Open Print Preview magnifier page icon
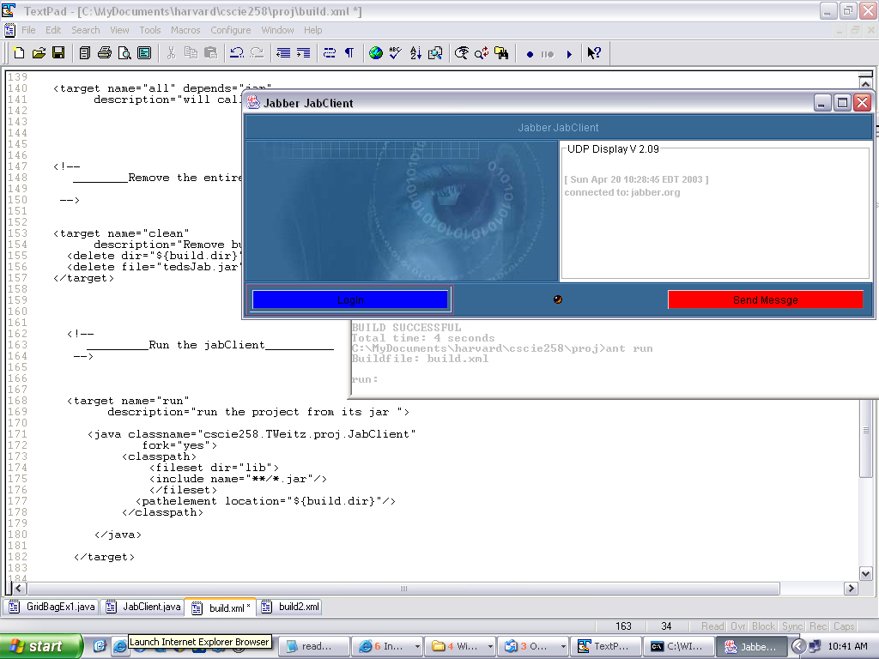 [124, 53]
